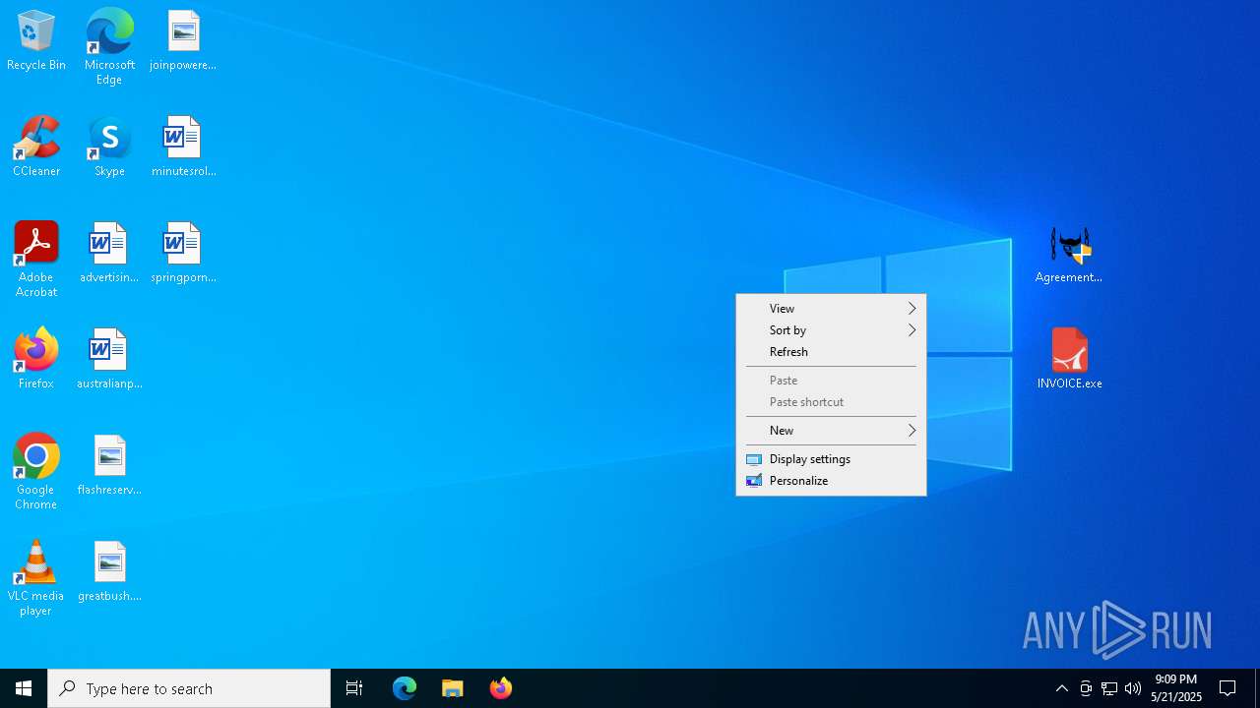Select the VLC media player shortcut
Image resolution: width=1260 pixels, height=708 pixels.
pyautogui.click(x=36, y=578)
